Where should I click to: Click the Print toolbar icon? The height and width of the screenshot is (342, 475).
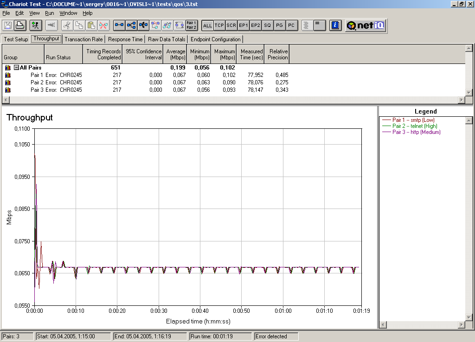(20, 25)
